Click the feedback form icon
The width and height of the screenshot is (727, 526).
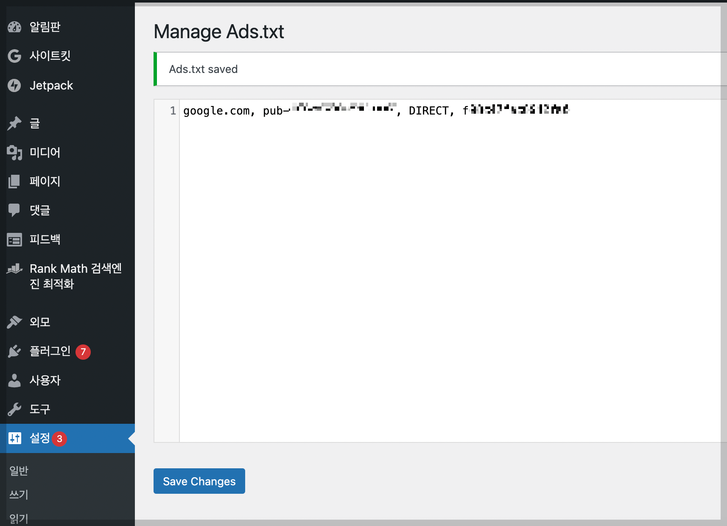[x=14, y=240]
